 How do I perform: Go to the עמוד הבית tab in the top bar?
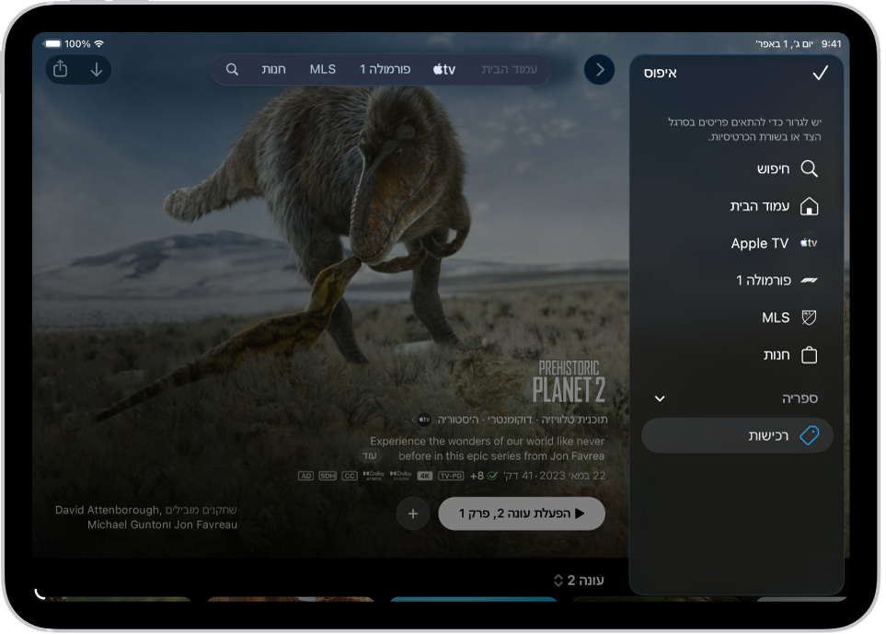[509, 69]
